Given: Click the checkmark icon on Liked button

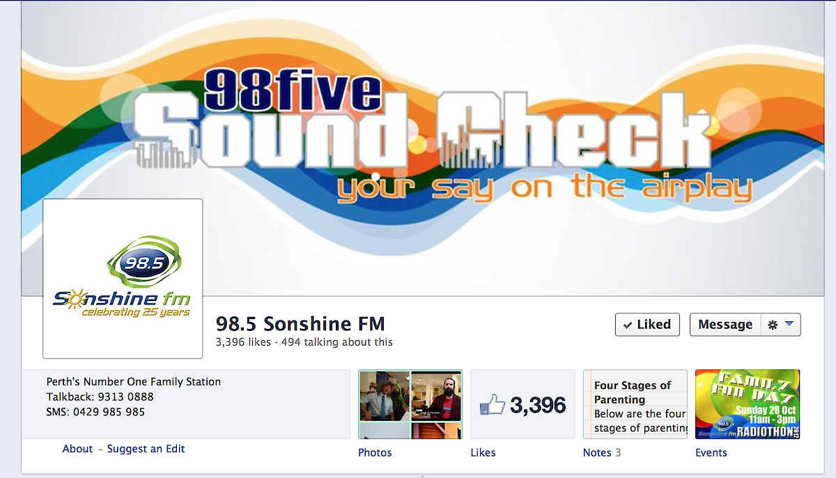Looking at the screenshot, I should point(628,325).
